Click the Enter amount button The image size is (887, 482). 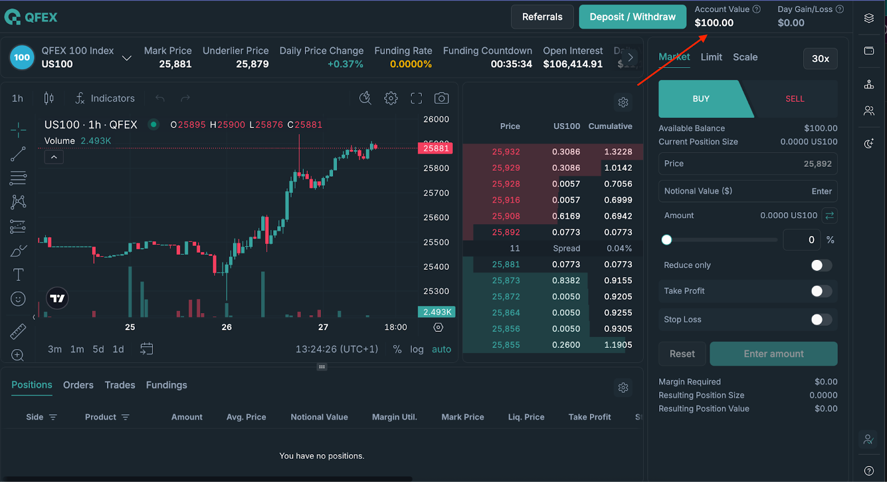coord(773,354)
